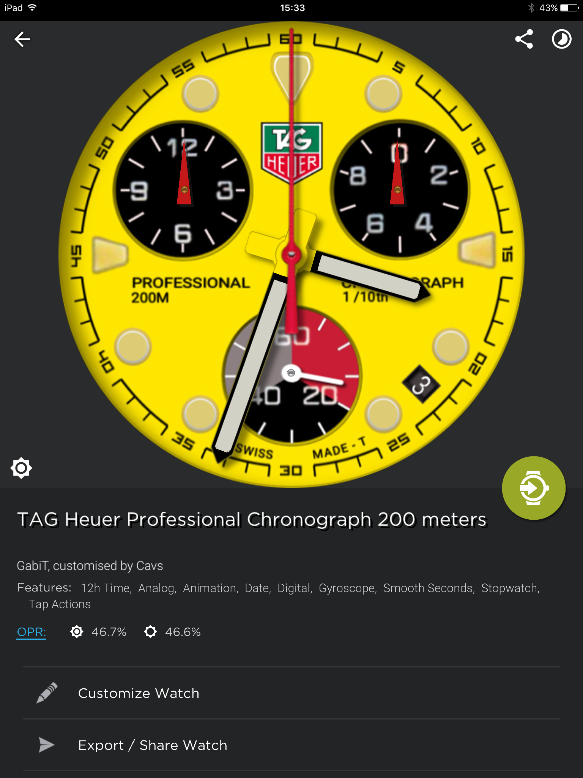
Task: Open the OPR link
Action: 32,632
